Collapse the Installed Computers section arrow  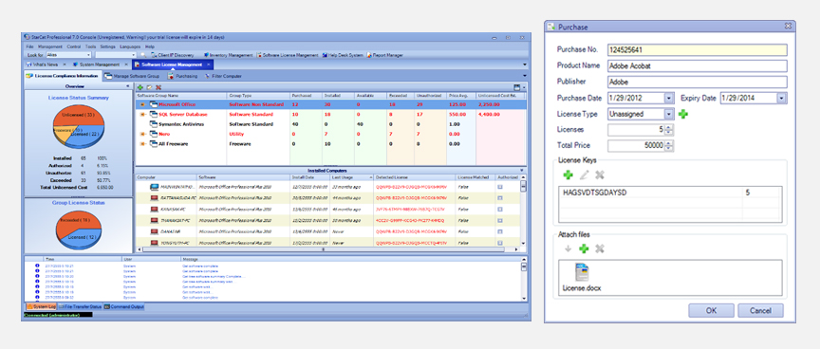[x=521, y=171]
